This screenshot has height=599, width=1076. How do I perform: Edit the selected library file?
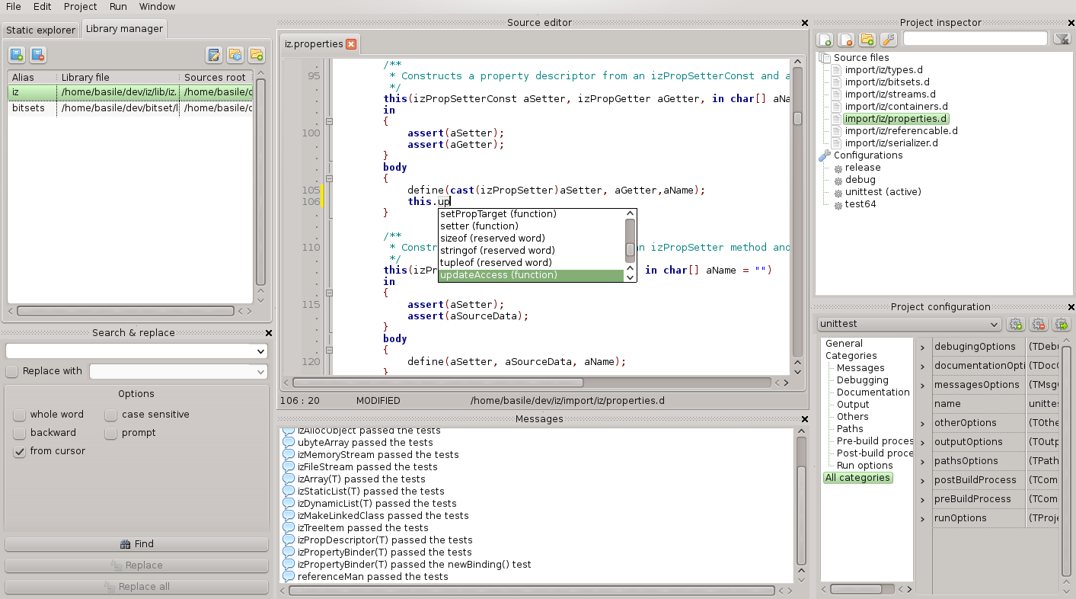tap(214, 55)
